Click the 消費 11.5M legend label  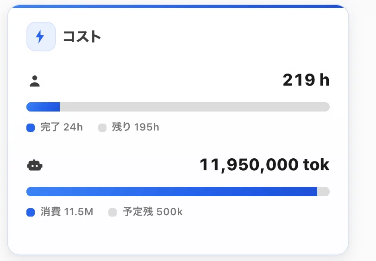67,211
